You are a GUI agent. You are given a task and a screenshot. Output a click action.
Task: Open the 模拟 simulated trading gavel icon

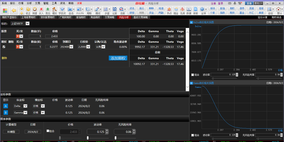coord(54,10)
